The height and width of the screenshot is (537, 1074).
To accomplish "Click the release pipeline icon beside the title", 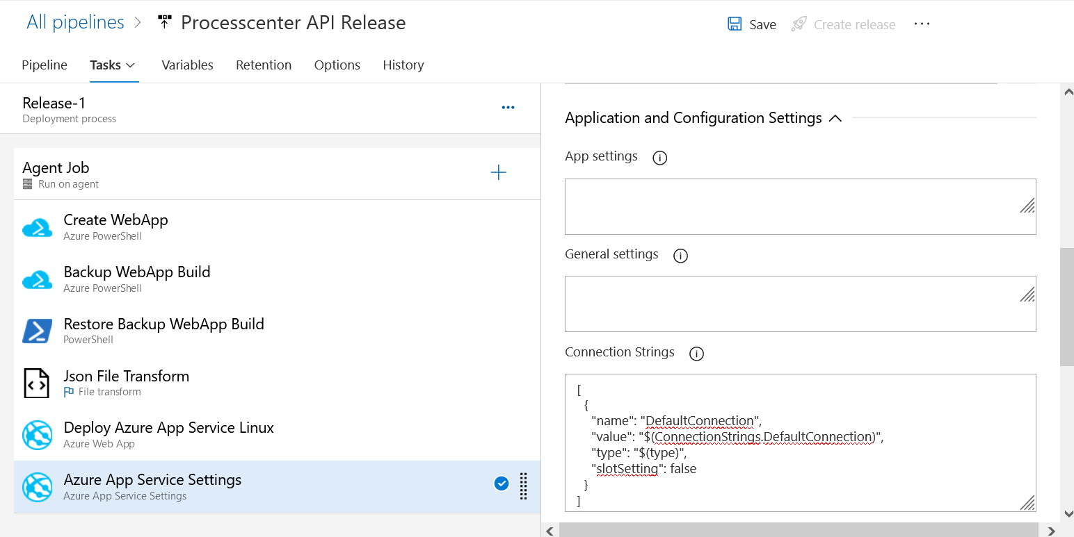I will [x=164, y=22].
